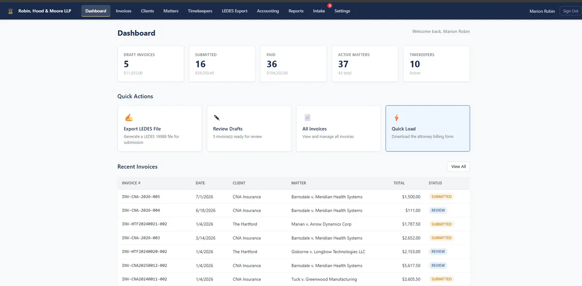Click REVIEW status of INV-HTF20240020-002
Viewport: 582px width, 286px height.
coord(438,252)
